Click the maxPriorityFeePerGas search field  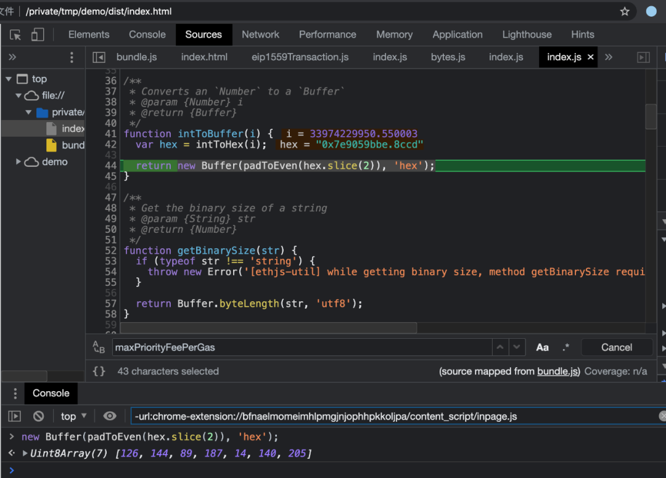pos(302,347)
